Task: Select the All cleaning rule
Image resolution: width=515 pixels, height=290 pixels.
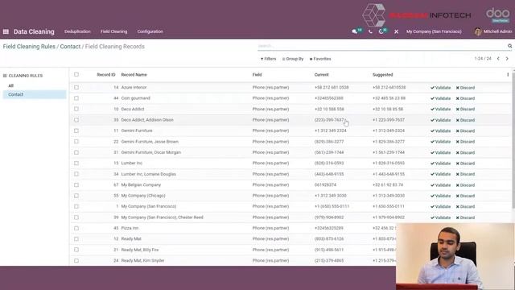Action: coord(10,85)
